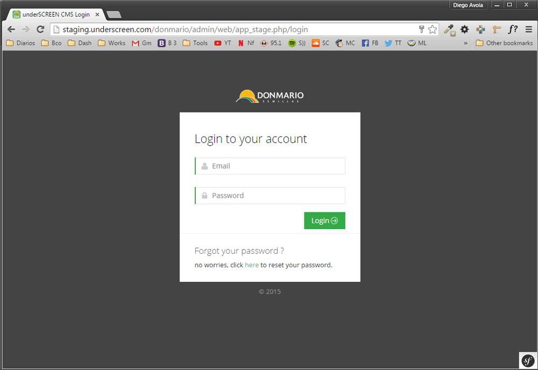Image resolution: width=538 pixels, height=370 pixels.
Task: Click the Diego Avola profile button
Action: (468, 5)
